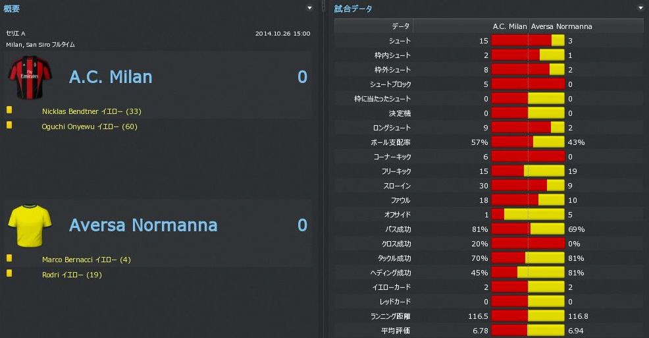Viewport: 649px width, 338px height.
Task: Select the コーナーキック stat row label
Action: (391, 157)
